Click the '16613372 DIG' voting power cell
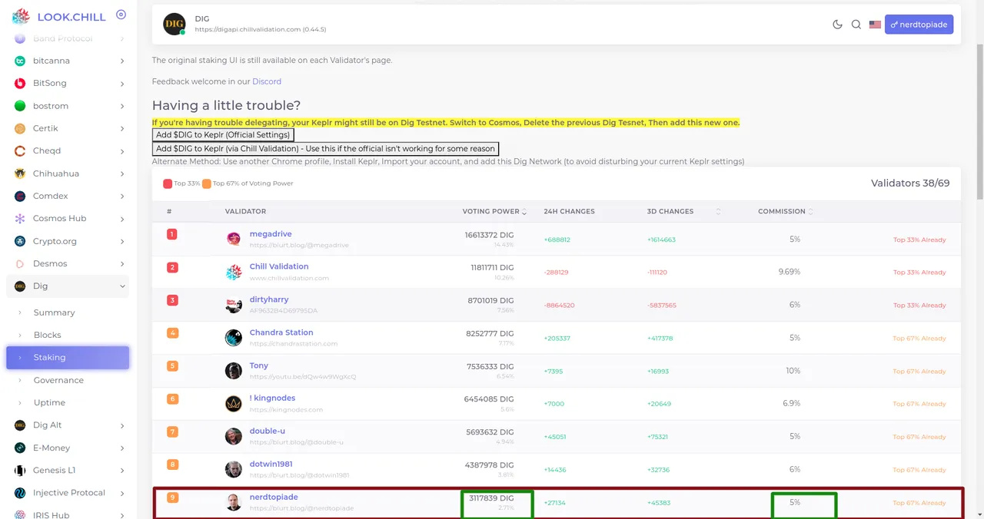 coord(489,234)
